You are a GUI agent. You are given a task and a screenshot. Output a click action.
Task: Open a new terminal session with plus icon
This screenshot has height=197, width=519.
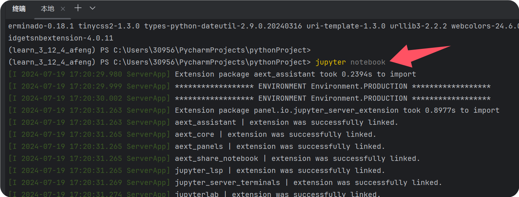coord(78,8)
